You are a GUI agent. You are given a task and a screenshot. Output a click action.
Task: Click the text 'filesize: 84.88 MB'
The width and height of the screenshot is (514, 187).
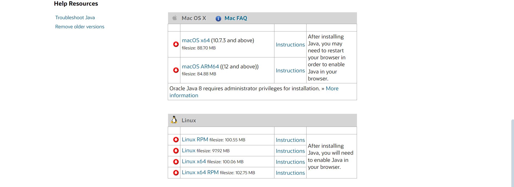pos(199,74)
